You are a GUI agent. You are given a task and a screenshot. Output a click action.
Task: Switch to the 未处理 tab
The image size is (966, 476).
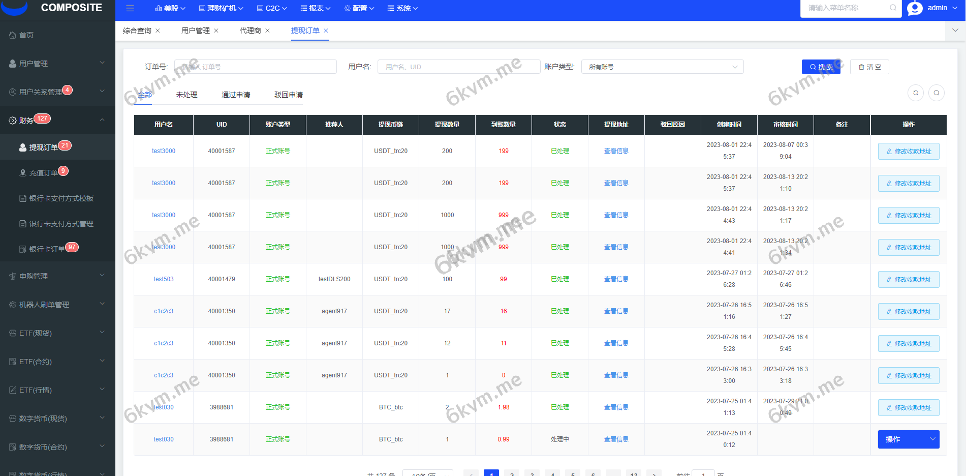(187, 95)
